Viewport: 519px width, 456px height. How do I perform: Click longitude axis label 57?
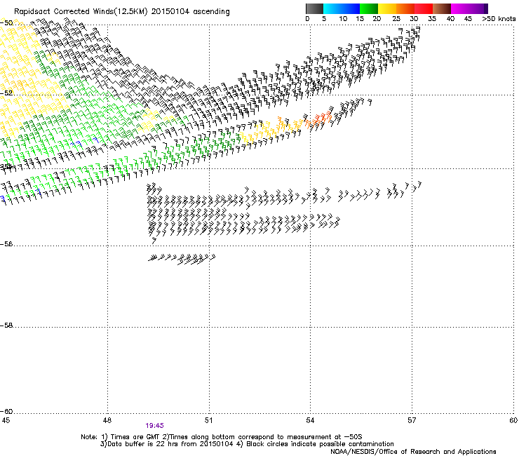pyautogui.click(x=412, y=420)
